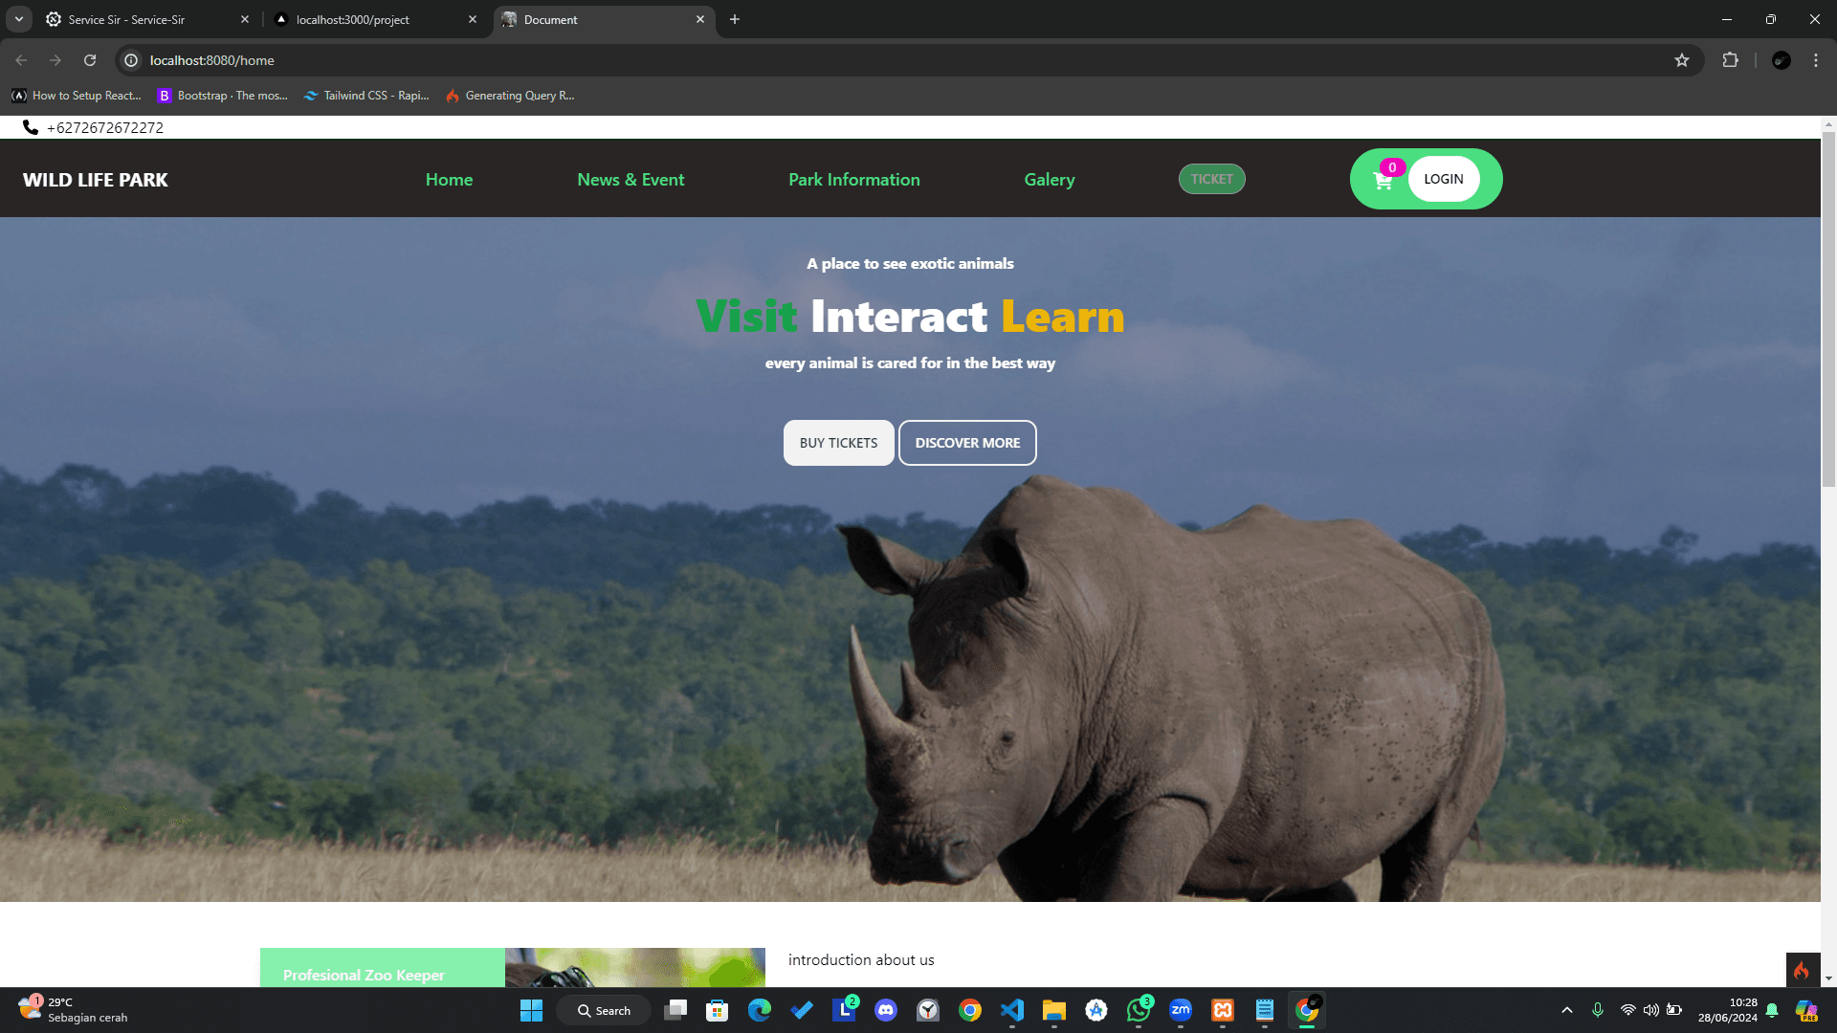Show hidden system tray icons

[x=1566, y=1010]
